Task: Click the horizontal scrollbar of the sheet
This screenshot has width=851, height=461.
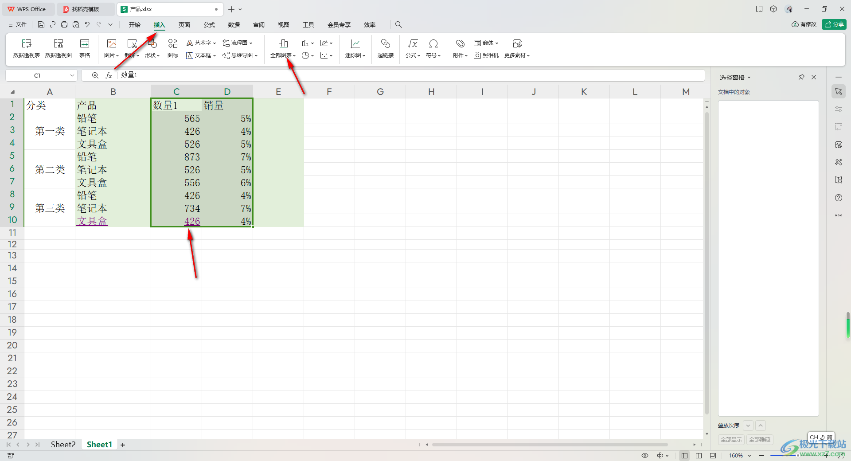Action: pyautogui.click(x=550, y=445)
